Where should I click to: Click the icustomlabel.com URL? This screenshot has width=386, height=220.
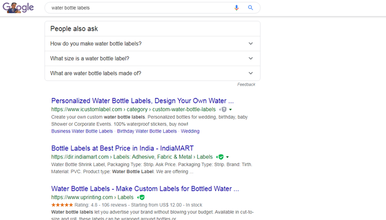coord(133,109)
